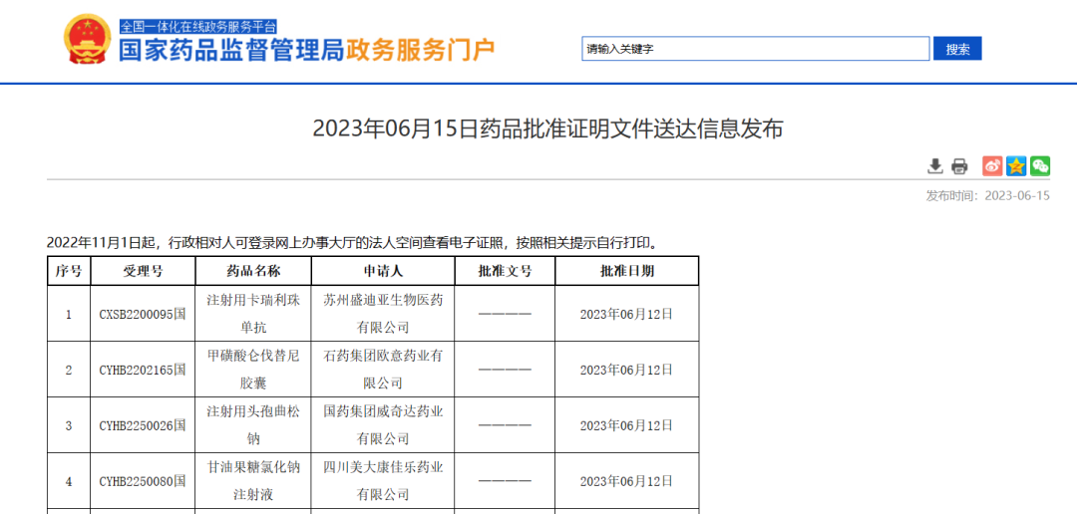Screen dimensions: 1077x514
Task: Click the 全国一体化在线政务服务平台 banner text
Action: point(198,26)
